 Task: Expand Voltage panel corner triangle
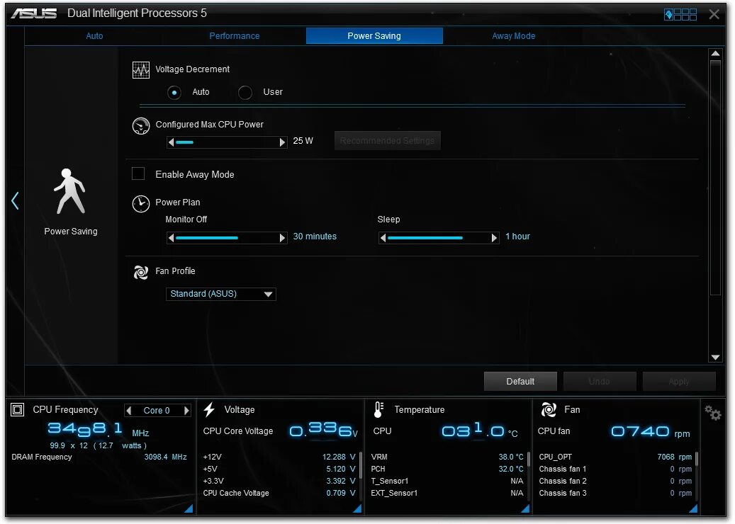357,508
